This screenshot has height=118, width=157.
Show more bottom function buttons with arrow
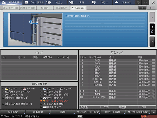[154, 112]
